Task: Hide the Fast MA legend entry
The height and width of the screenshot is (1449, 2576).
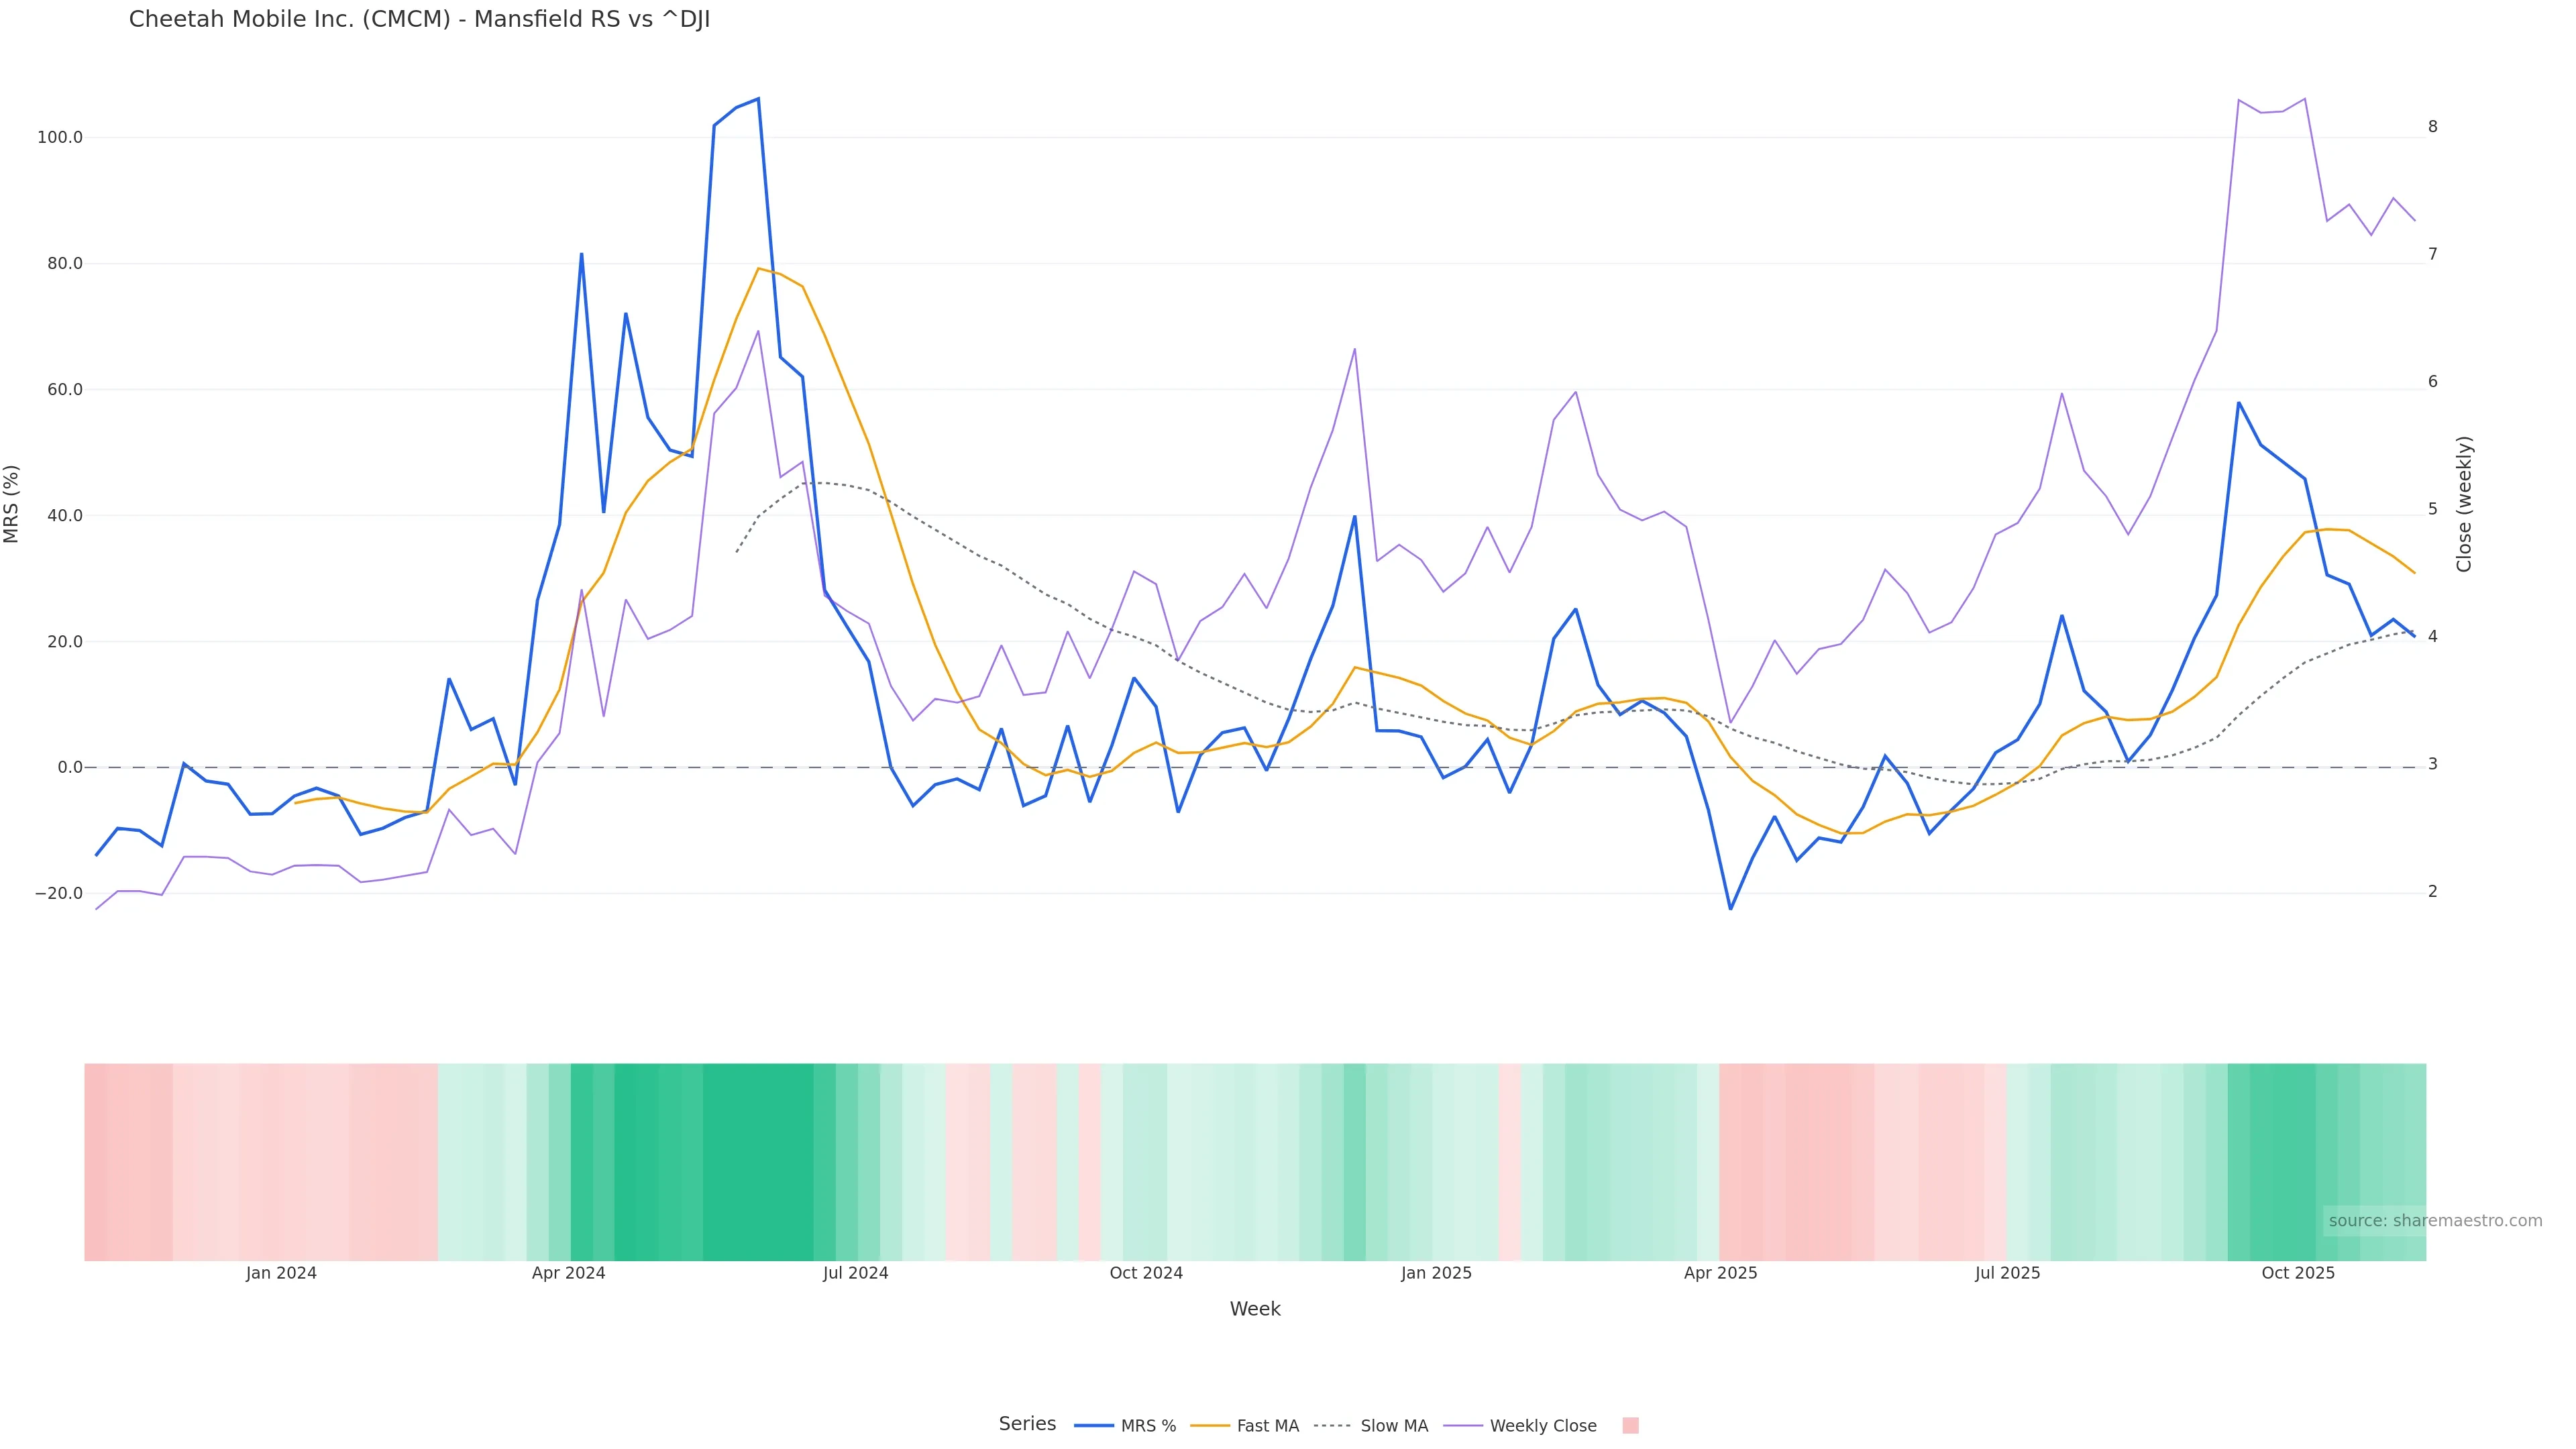Action: (1245, 1426)
